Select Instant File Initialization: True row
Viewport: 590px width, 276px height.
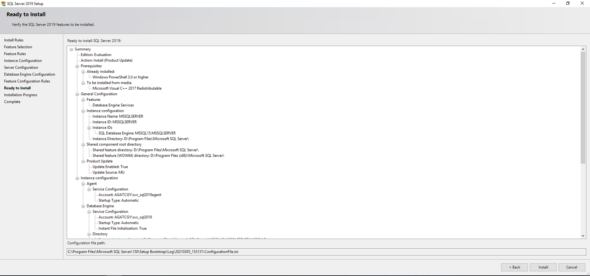122,229
